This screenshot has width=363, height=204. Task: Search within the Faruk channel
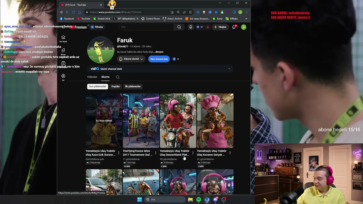[x=118, y=77]
